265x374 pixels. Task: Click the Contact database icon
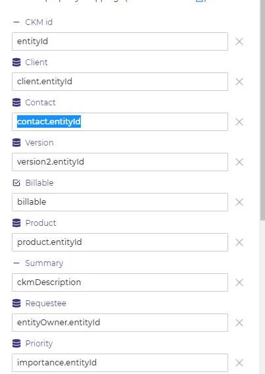(16, 103)
